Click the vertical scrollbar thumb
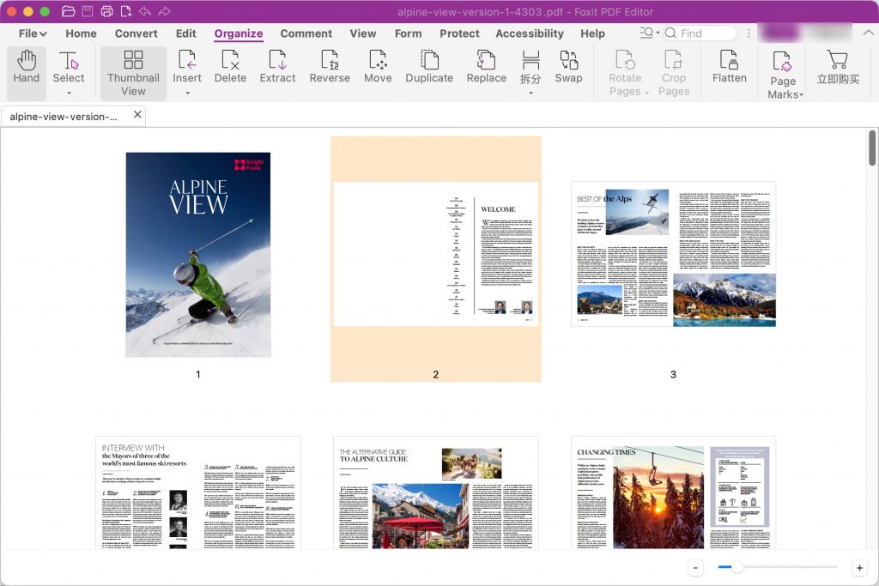This screenshot has height=586, width=879. pyautogui.click(x=872, y=148)
